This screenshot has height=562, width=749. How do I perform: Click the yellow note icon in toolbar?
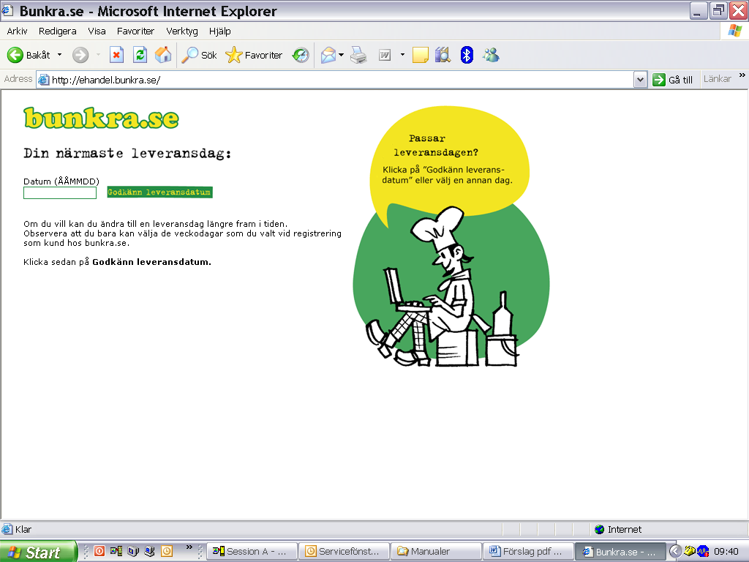(x=420, y=55)
